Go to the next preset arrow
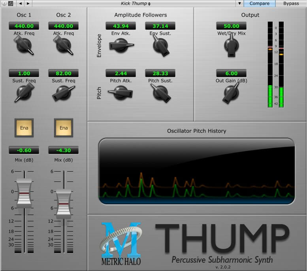Screen dimensions: 307x271 tap(28, 4)
